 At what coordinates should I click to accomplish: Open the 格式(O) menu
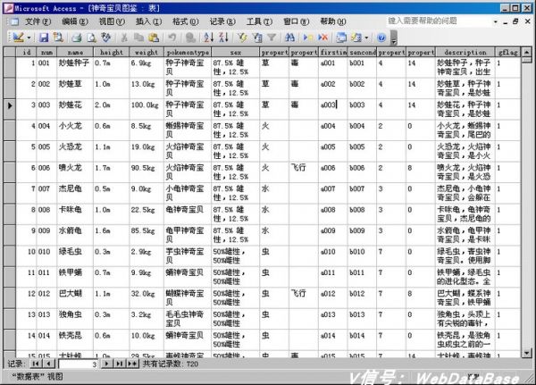(x=185, y=21)
